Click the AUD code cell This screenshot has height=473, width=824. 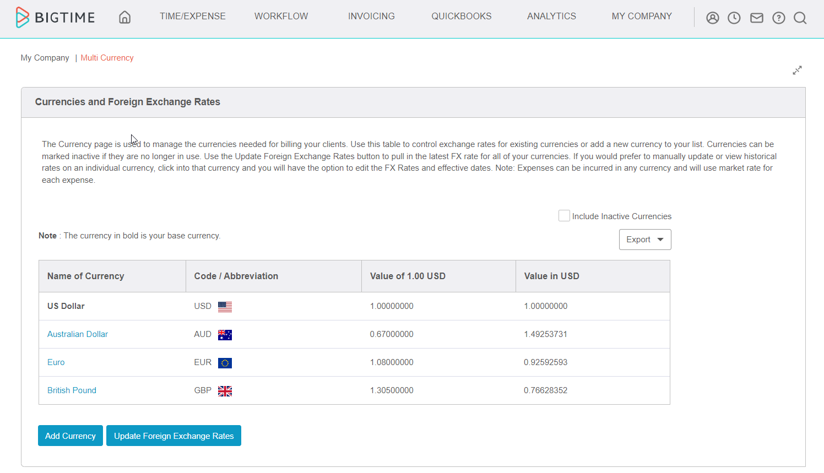tap(203, 334)
